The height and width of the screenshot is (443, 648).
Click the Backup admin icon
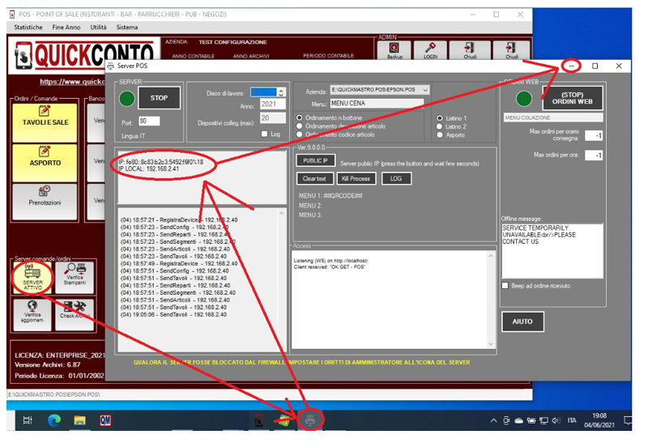[394, 50]
